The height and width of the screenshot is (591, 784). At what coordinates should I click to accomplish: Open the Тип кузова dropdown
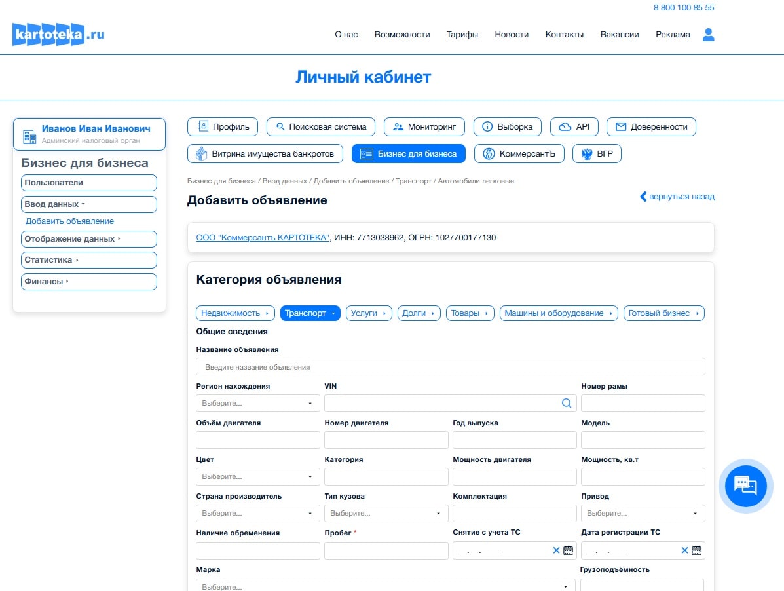pyautogui.click(x=386, y=514)
